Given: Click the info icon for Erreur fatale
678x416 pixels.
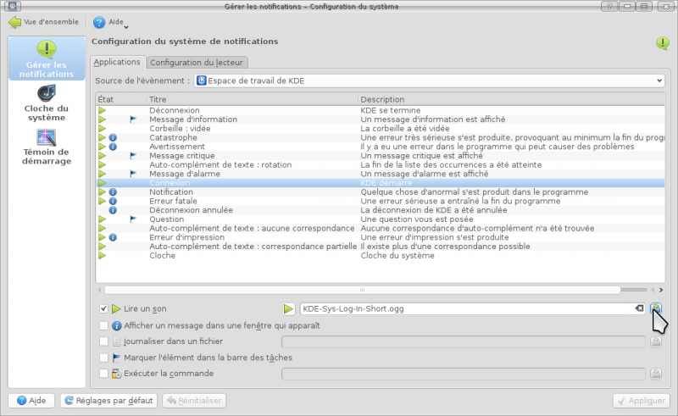Looking at the screenshot, I should coord(113,201).
